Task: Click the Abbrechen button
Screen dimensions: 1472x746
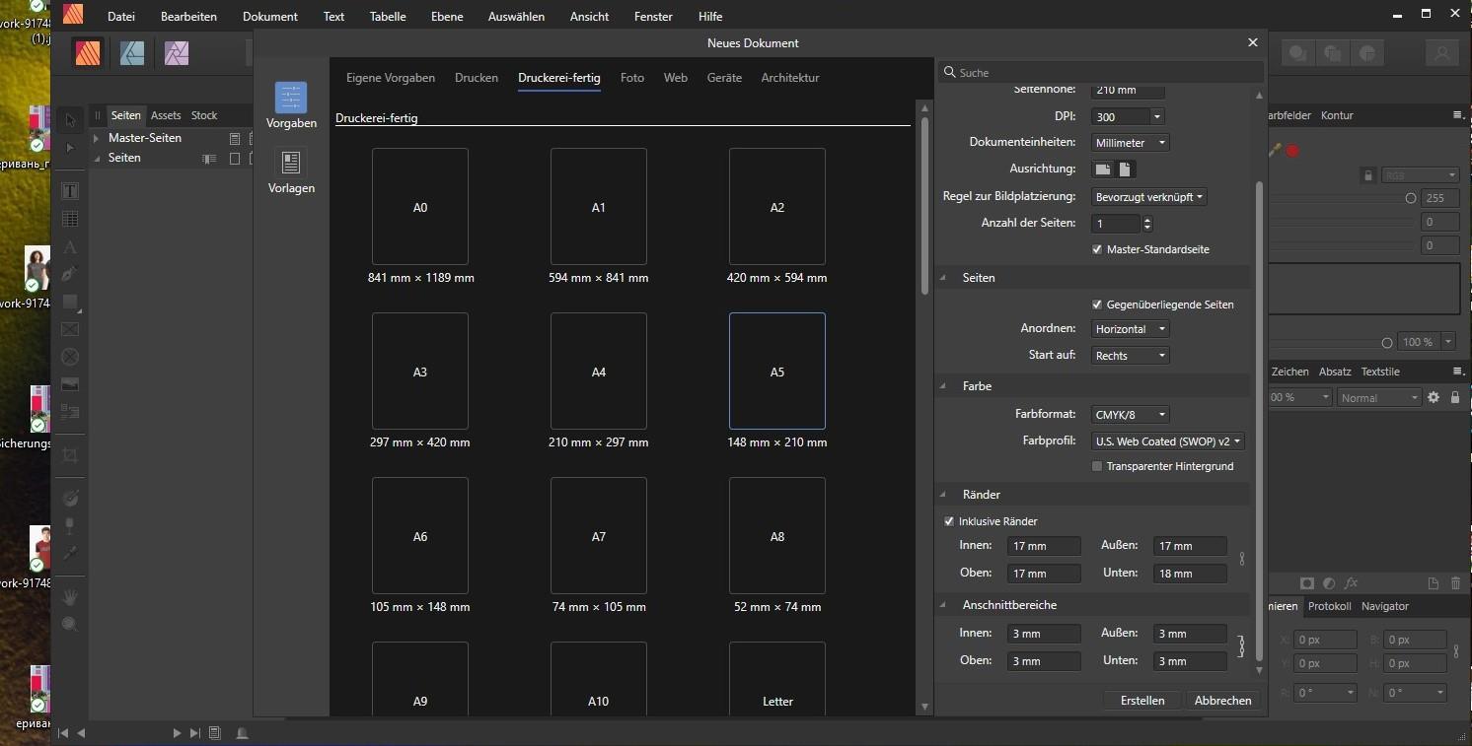Action: point(1222,701)
